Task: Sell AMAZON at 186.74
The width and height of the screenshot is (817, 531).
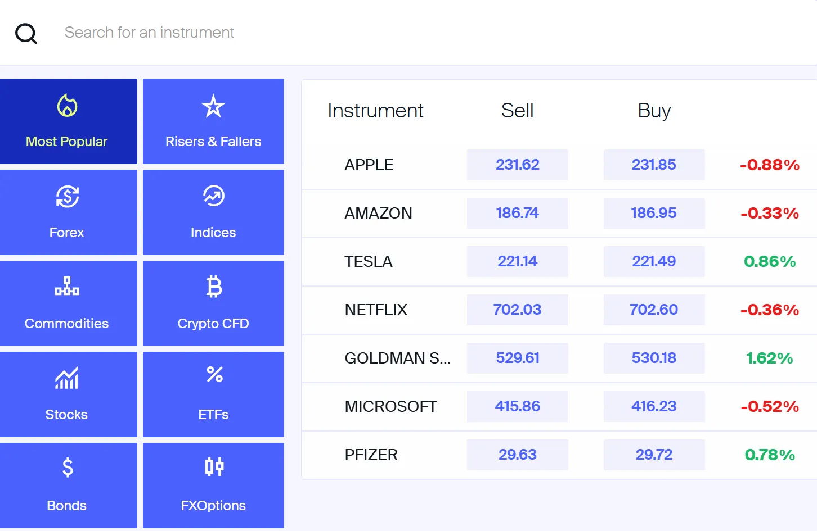Action: tap(518, 213)
